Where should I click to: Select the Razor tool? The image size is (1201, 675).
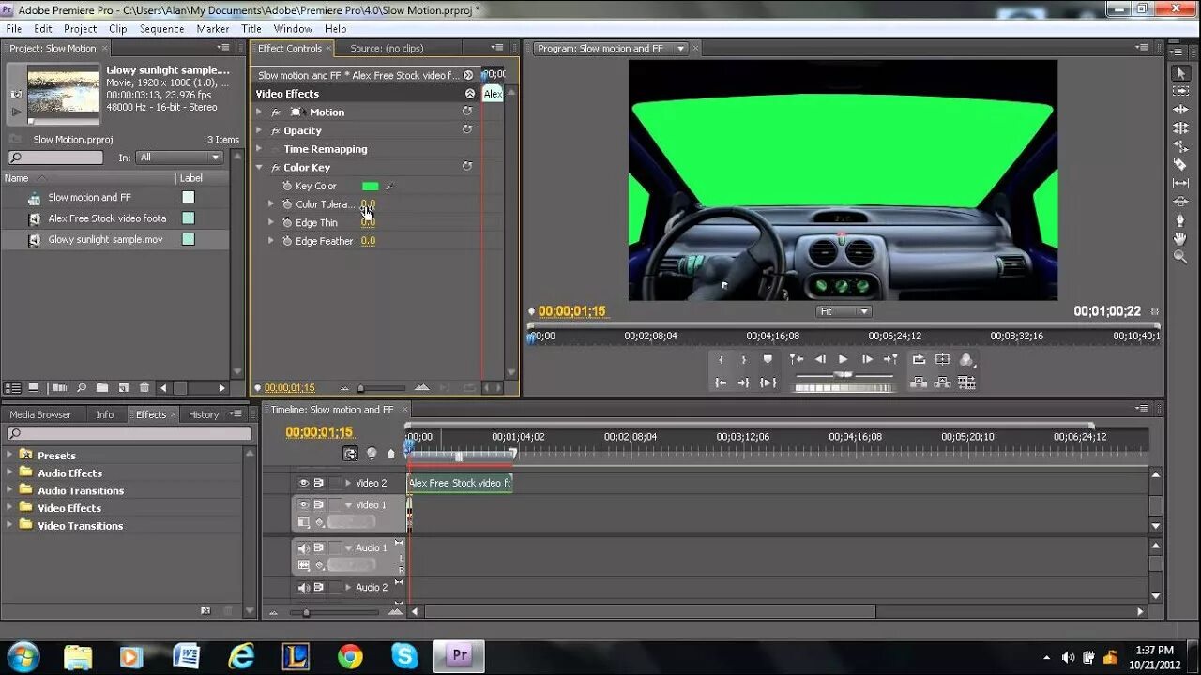1180,164
